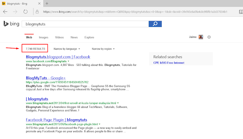Viewport: 243px width, 139px height.
Task: Click the plus.google.com green URL
Action: (57, 82)
